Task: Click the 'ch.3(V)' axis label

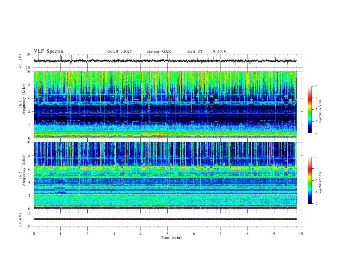Action: point(21,220)
